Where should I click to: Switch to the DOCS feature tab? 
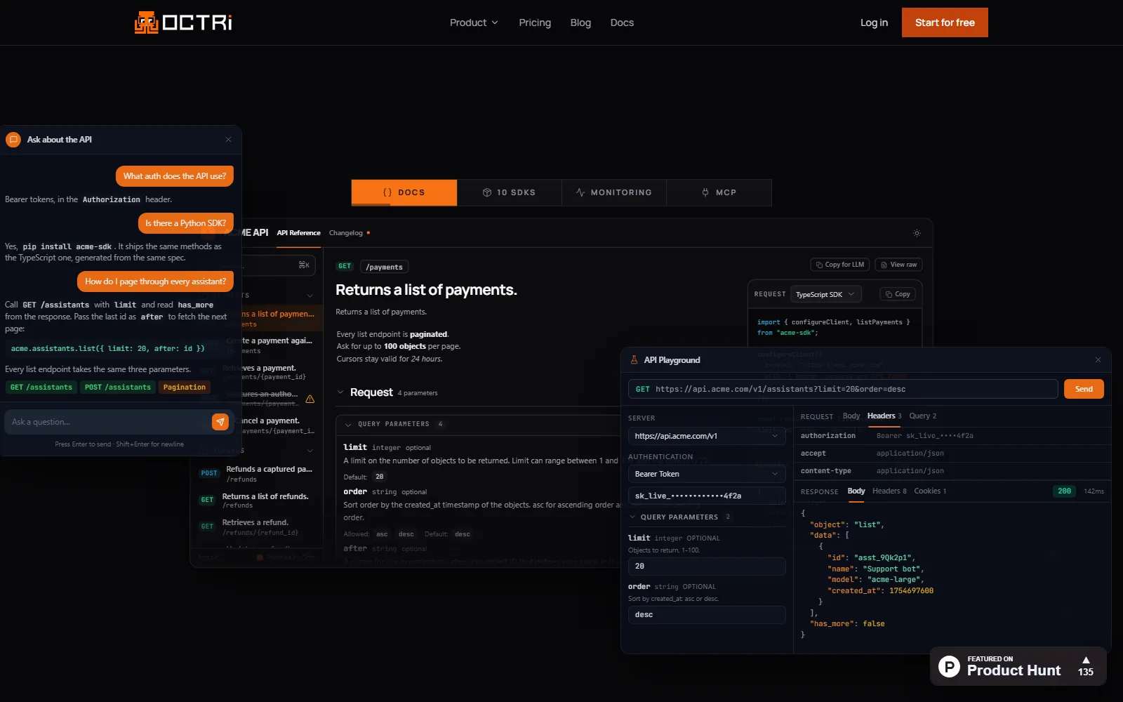[404, 192]
